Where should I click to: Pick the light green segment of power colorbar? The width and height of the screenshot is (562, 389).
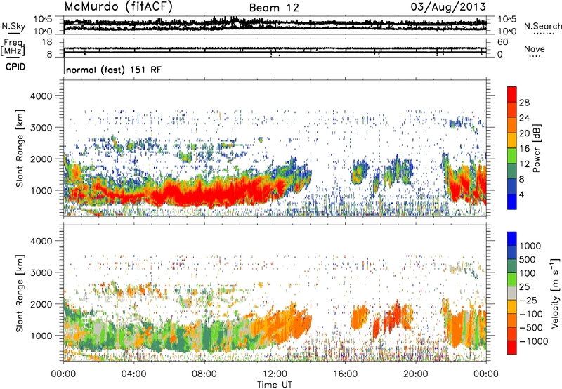click(512, 155)
